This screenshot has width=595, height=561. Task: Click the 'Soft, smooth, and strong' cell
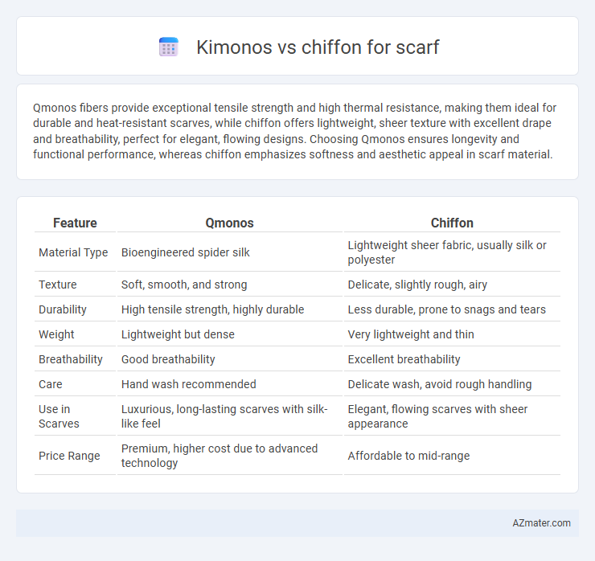184,285
